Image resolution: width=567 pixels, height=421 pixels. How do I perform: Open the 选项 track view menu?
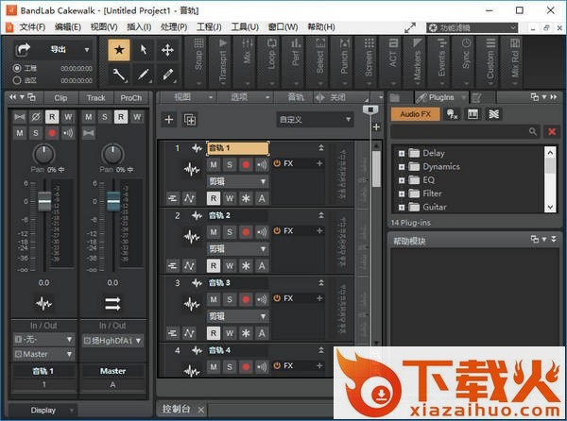point(245,97)
